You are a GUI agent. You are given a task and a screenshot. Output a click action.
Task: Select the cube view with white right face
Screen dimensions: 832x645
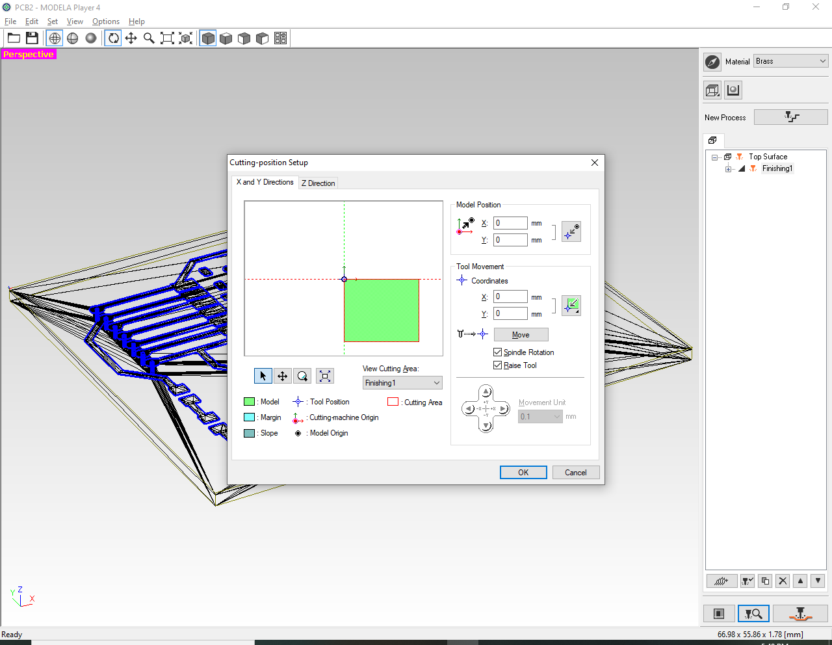click(263, 38)
